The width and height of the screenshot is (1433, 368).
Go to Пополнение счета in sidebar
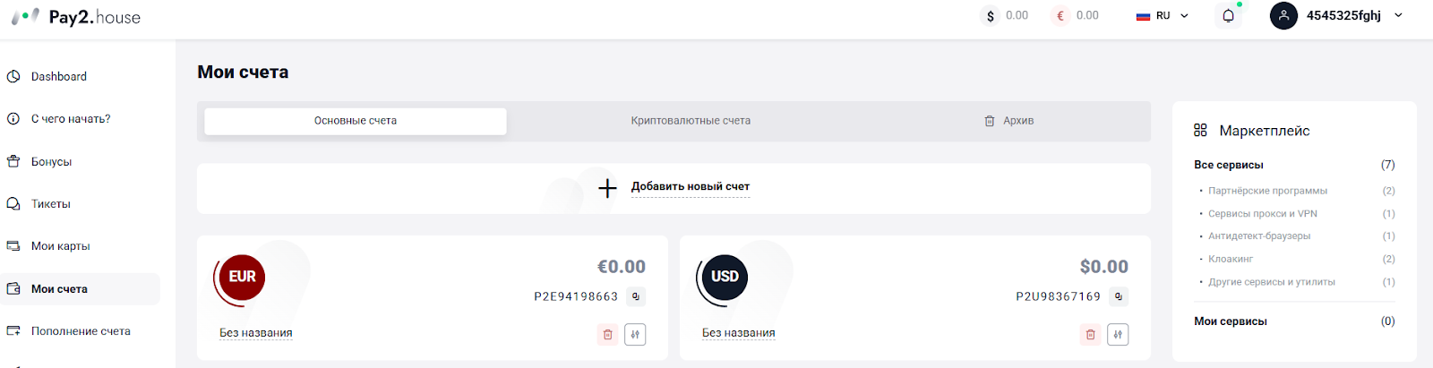click(x=80, y=331)
